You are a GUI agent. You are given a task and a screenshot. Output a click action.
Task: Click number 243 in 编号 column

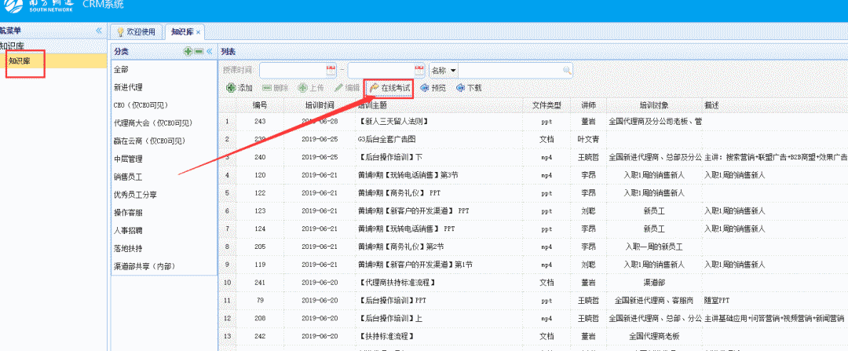(x=260, y=122)
